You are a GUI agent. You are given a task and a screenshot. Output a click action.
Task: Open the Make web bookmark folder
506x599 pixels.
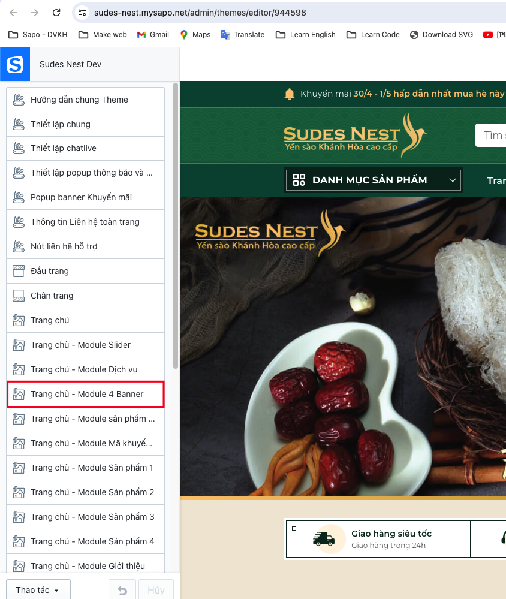tap(103, 35)
